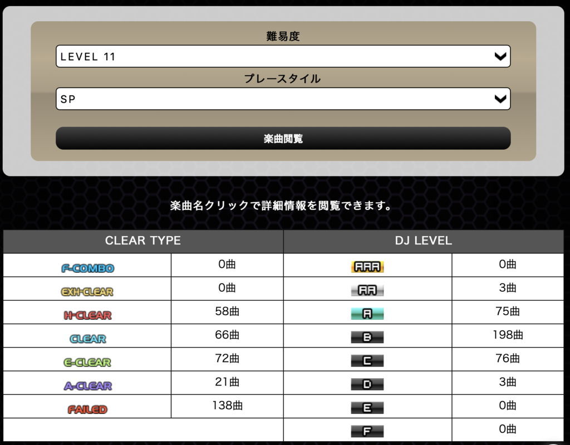570x445 pixels.
Task: Click the teal A DJ level badge
Action: click(x=367, y=314)
